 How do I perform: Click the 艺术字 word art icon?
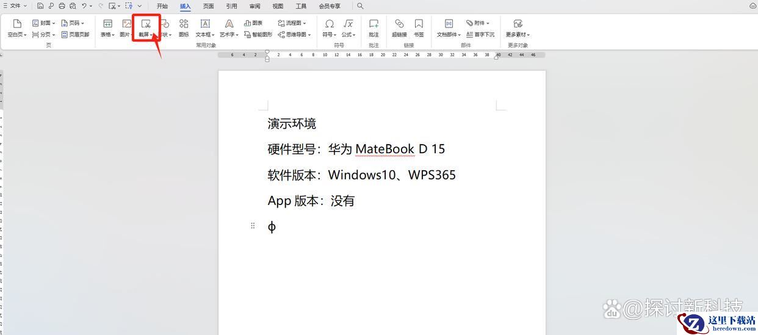[x=229, y=24]
